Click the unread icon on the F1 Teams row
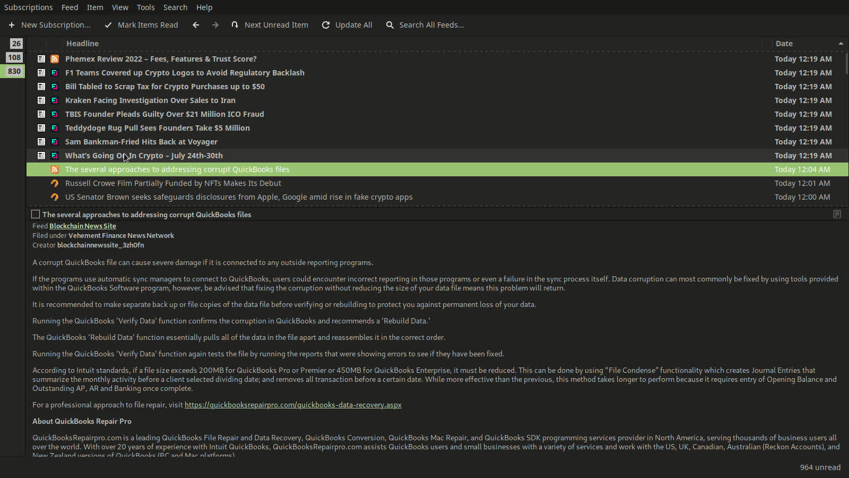 41,73
